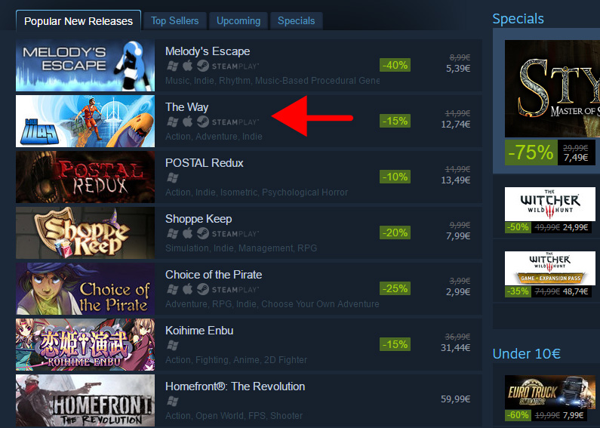Click the SteamPlay icon under Shoppe Keep
The image size is (600, 428).
(x=228, y=233)
